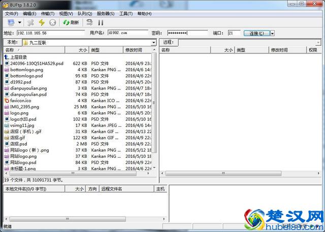The image size is (325, 232).
Task: Open the 文件(F) menu
Action: pos(11,13)
